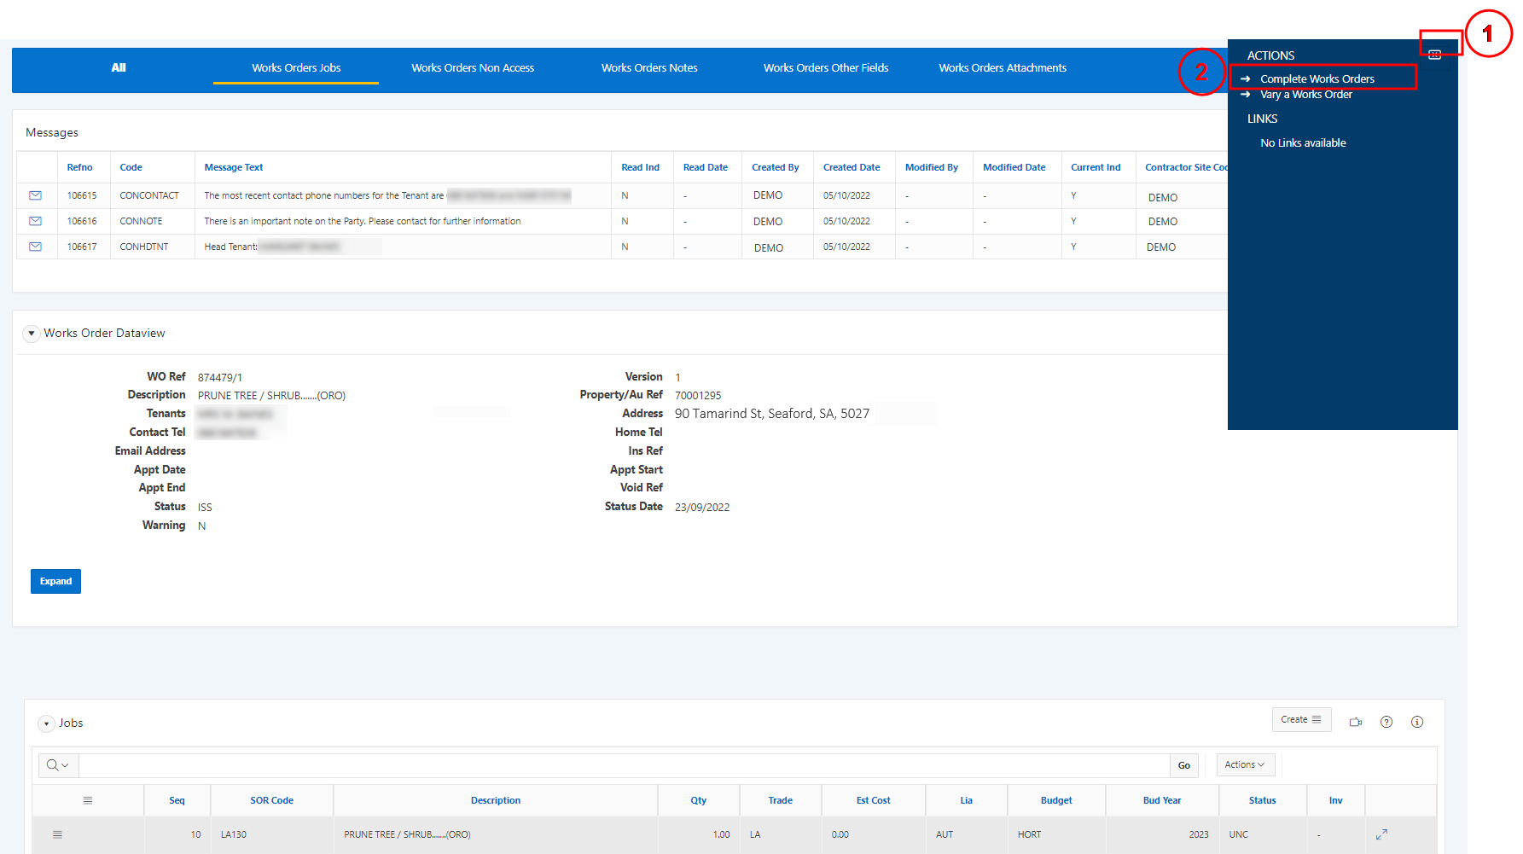Choose Complete Works Orders action

(1317, 78)
